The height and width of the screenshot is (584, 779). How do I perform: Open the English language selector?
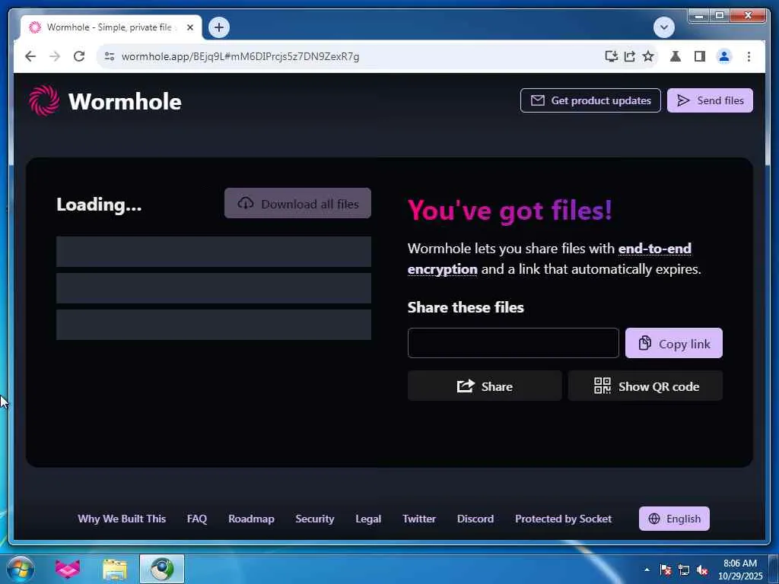[x=674, y=519]
